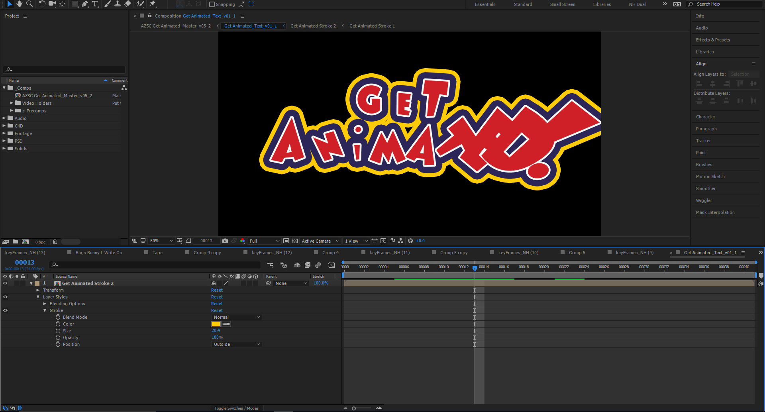This screenshot has width=765, height=412.
Task: Select the Pan Behind anchor point tool
Action: [x=62, y=4]
